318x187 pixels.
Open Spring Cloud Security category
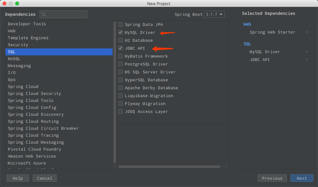point(59,94)
